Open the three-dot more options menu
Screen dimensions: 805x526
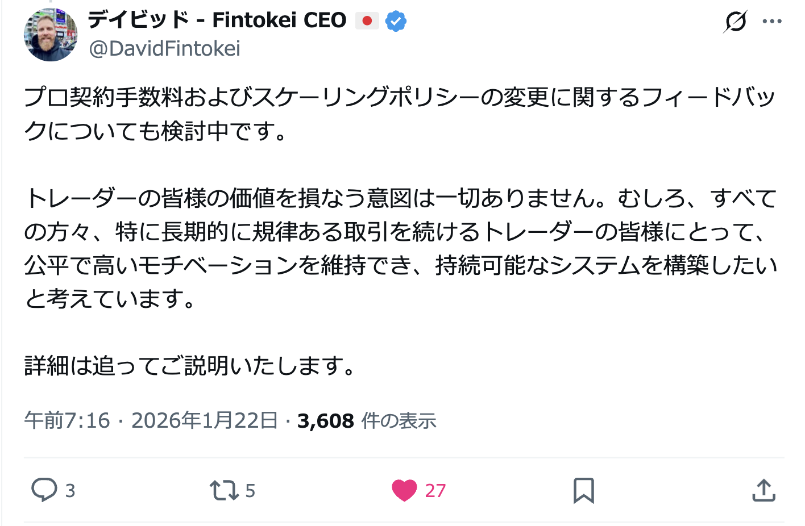tap(772, 22)
